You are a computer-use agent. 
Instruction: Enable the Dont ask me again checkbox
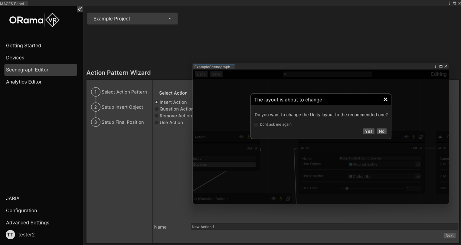point(256,124)
